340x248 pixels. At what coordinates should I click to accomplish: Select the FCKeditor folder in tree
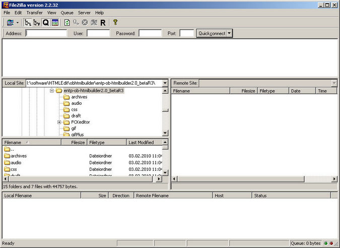[x=81, y=122]
